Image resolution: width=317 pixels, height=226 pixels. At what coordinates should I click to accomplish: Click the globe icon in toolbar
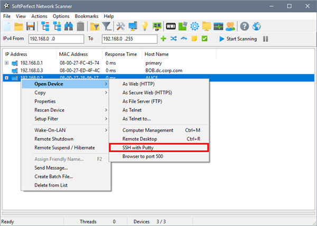[x=257, y=26]
